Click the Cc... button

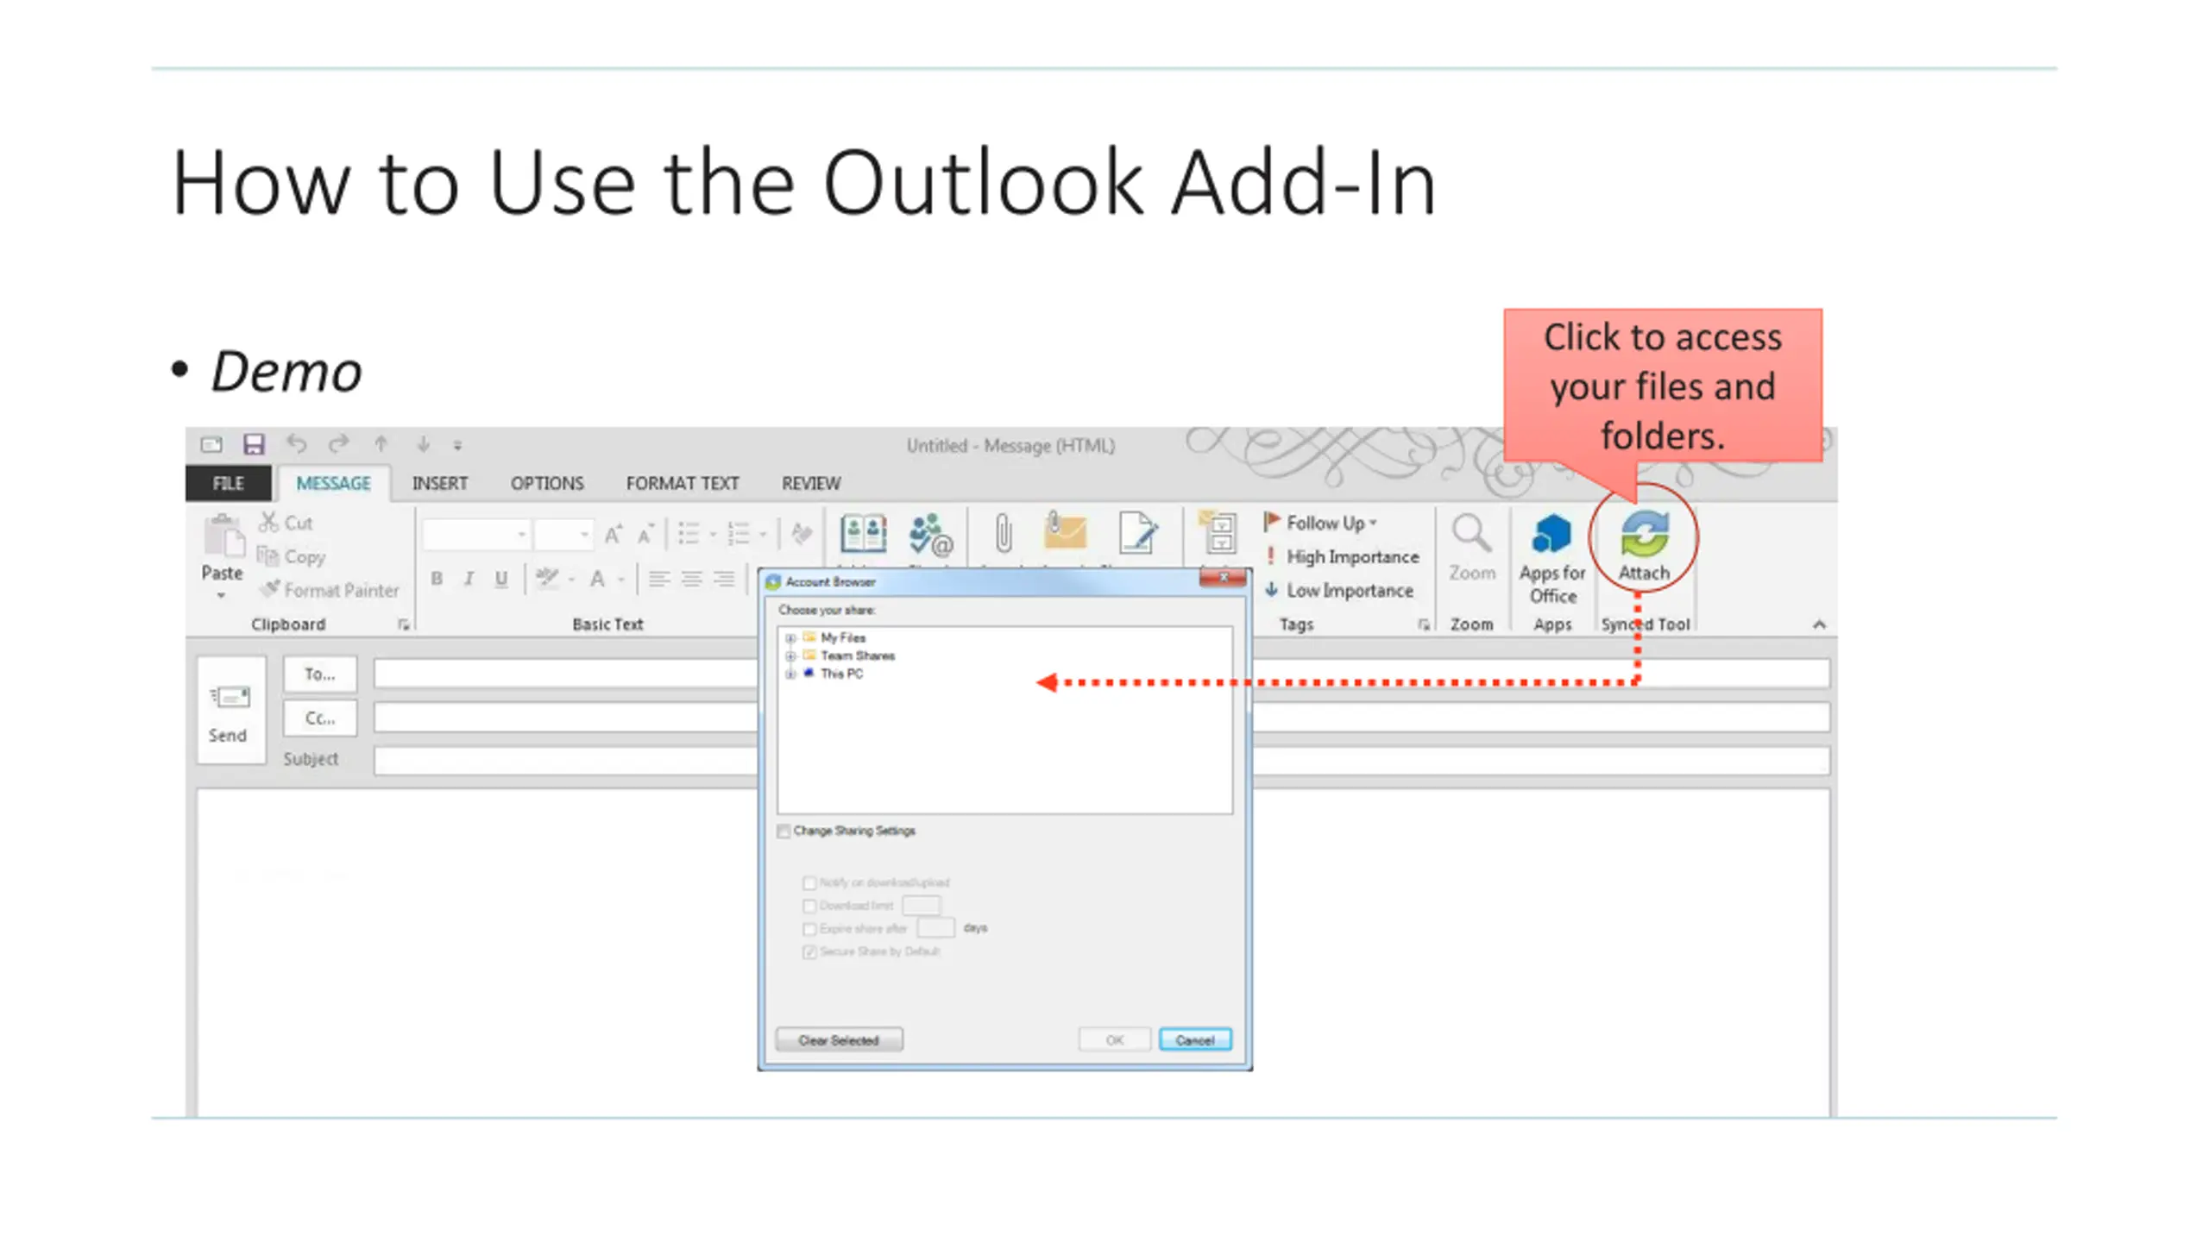[320, 718]
